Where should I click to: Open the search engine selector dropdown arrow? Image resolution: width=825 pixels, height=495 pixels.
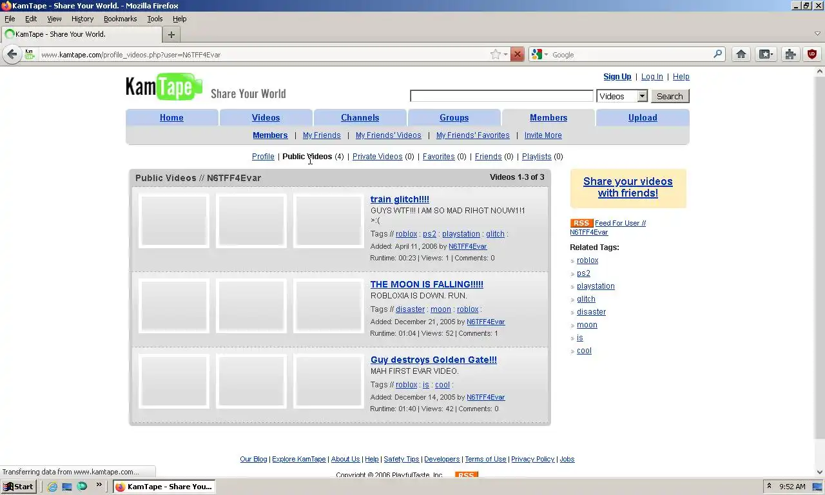(546, 55)
